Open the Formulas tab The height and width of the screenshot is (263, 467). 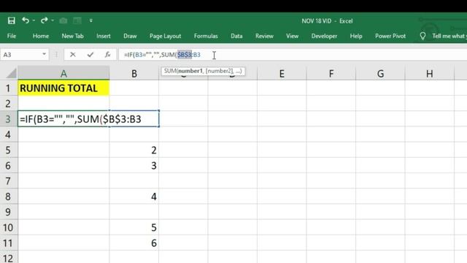tap(206, 36)
